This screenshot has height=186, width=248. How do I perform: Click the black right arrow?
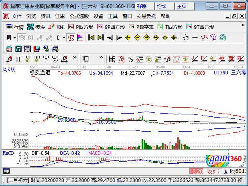point(119,38)
